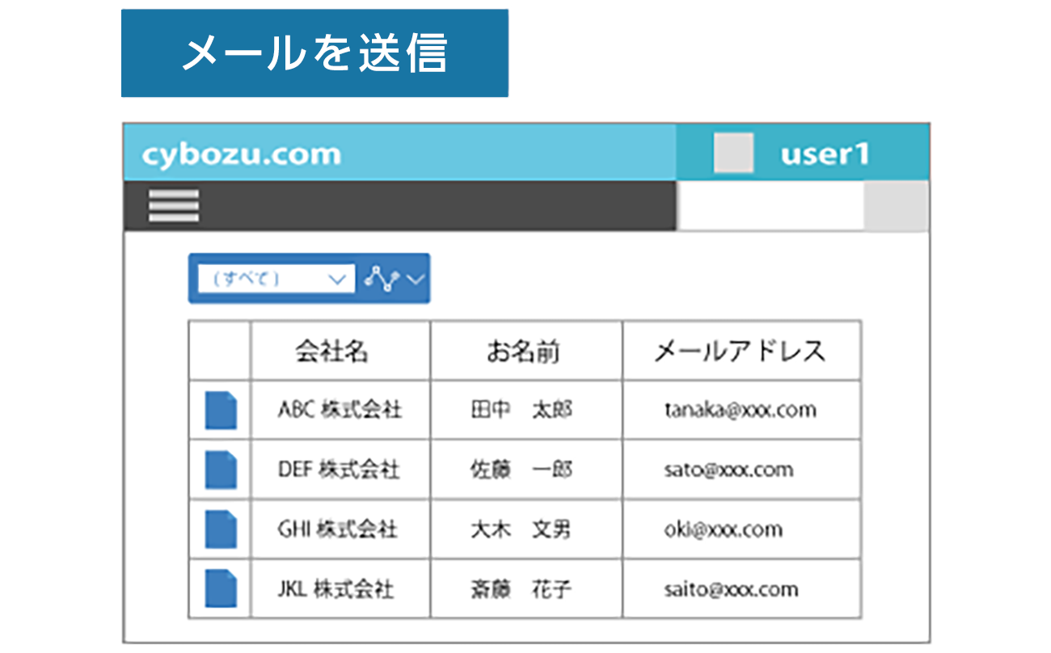Viewport: 1051px width, 653px height.
Task: Open the DEF 株式会社 record detail icon
Action: click(x=219, y=470)
